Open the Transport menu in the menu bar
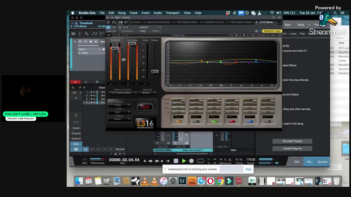The image size is (351, 197). click(x=172, y=13)
